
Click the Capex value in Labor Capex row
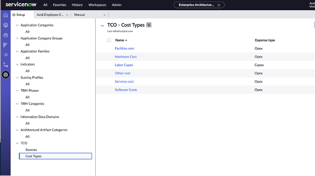click(x=259, y=65)
